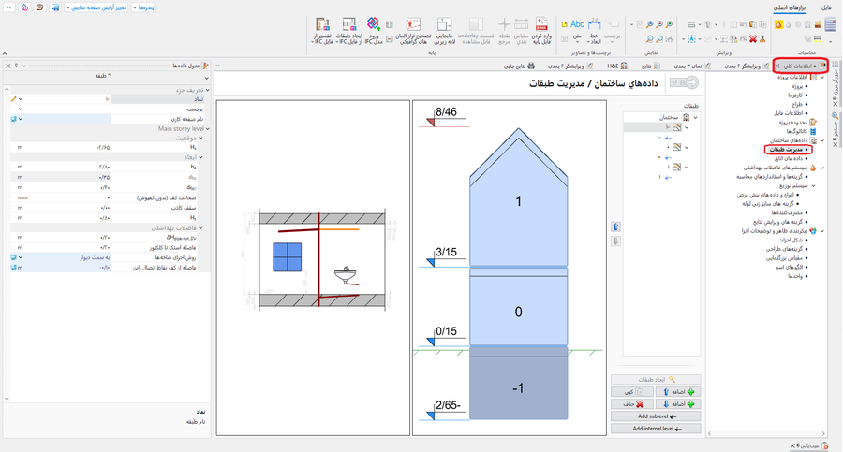Select storey 1 block in building diagram

point(517,202)
